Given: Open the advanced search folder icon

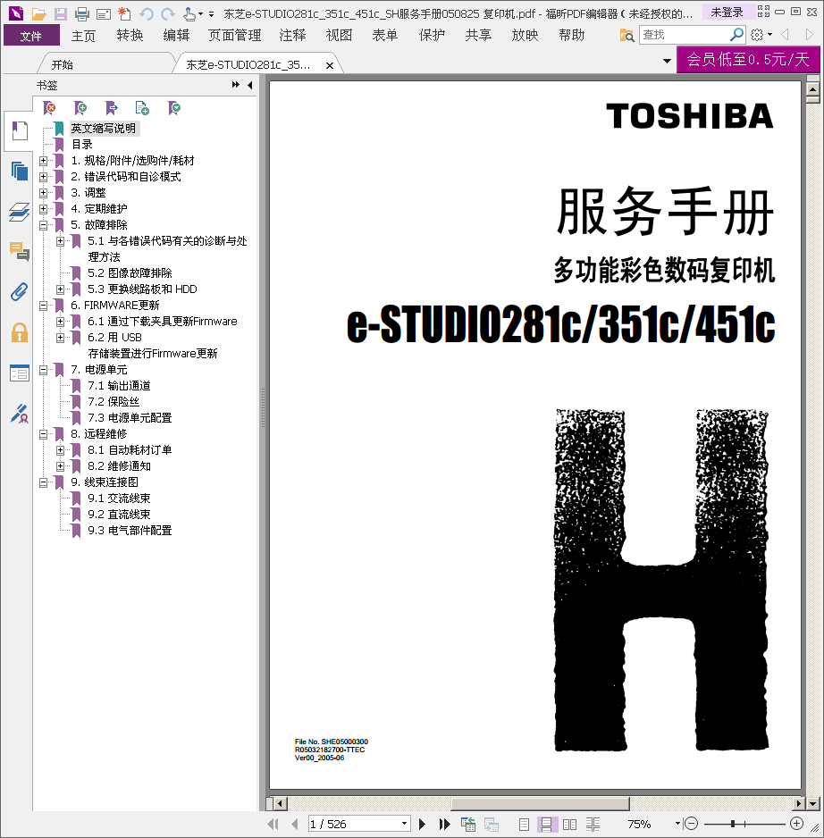Looking at the screenshot, I should click(x=626, y=35).
